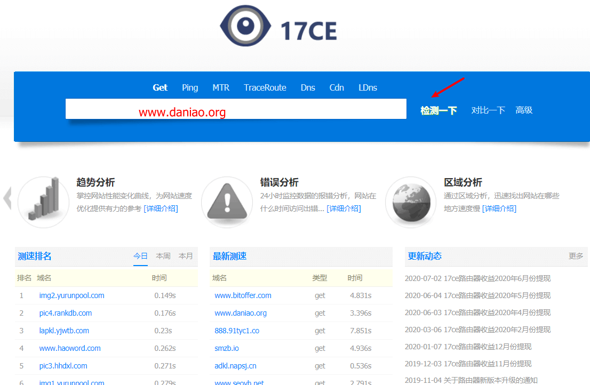Viewport: 590px width, 385px height.
Task: Switch speed ranking to 本月
Action: [x=186, y=256]
